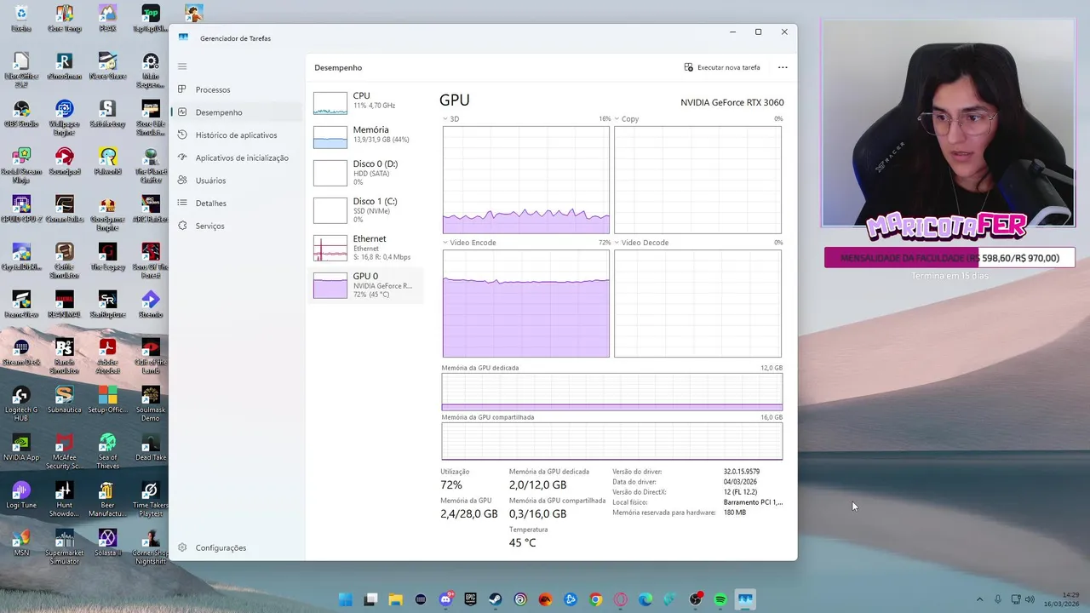Open Discord from the taskbar
Image resolution: width=1090 pixels, height=613 pixels.
tap(445, 599)
